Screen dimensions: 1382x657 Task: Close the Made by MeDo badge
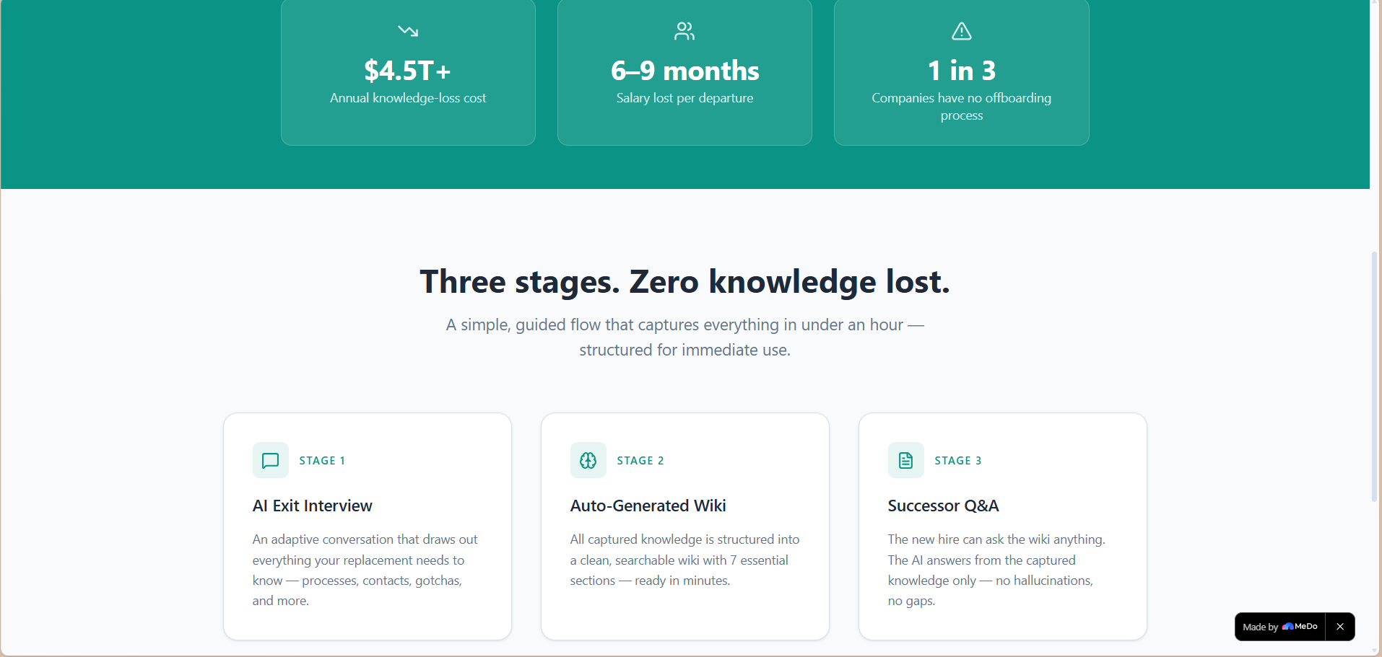pyautogui.click(x=1340, y=627)
